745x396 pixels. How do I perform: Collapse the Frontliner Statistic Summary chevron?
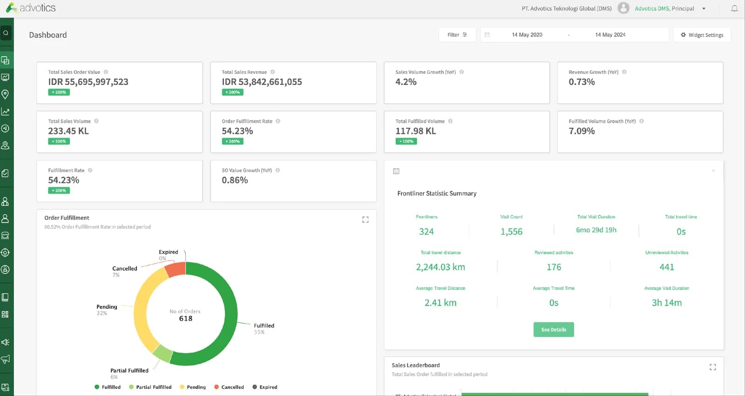tap(713, 171)
